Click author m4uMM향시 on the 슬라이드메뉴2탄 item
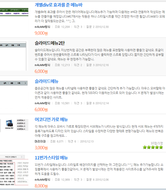Screen dimensions: 166x190 click(43, 65)
